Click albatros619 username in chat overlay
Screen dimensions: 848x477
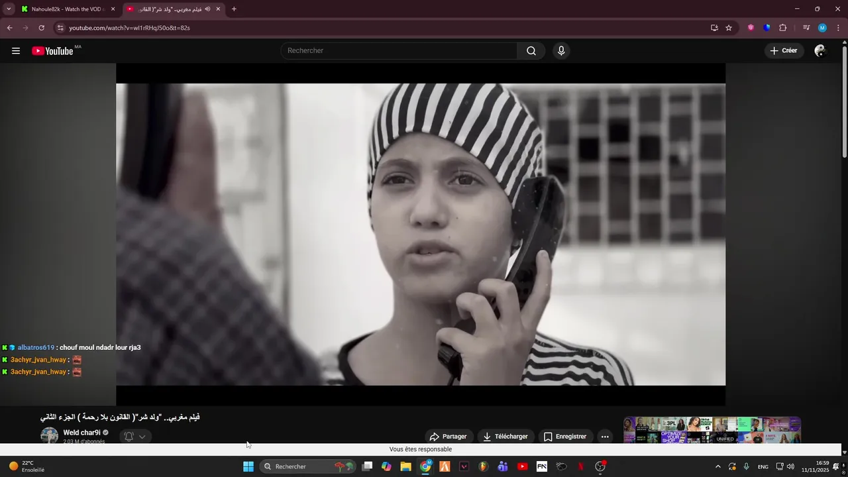point(36,348)
